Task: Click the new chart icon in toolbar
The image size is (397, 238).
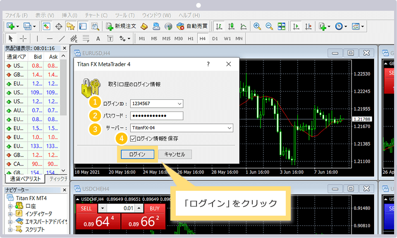Action: (11, 26)
